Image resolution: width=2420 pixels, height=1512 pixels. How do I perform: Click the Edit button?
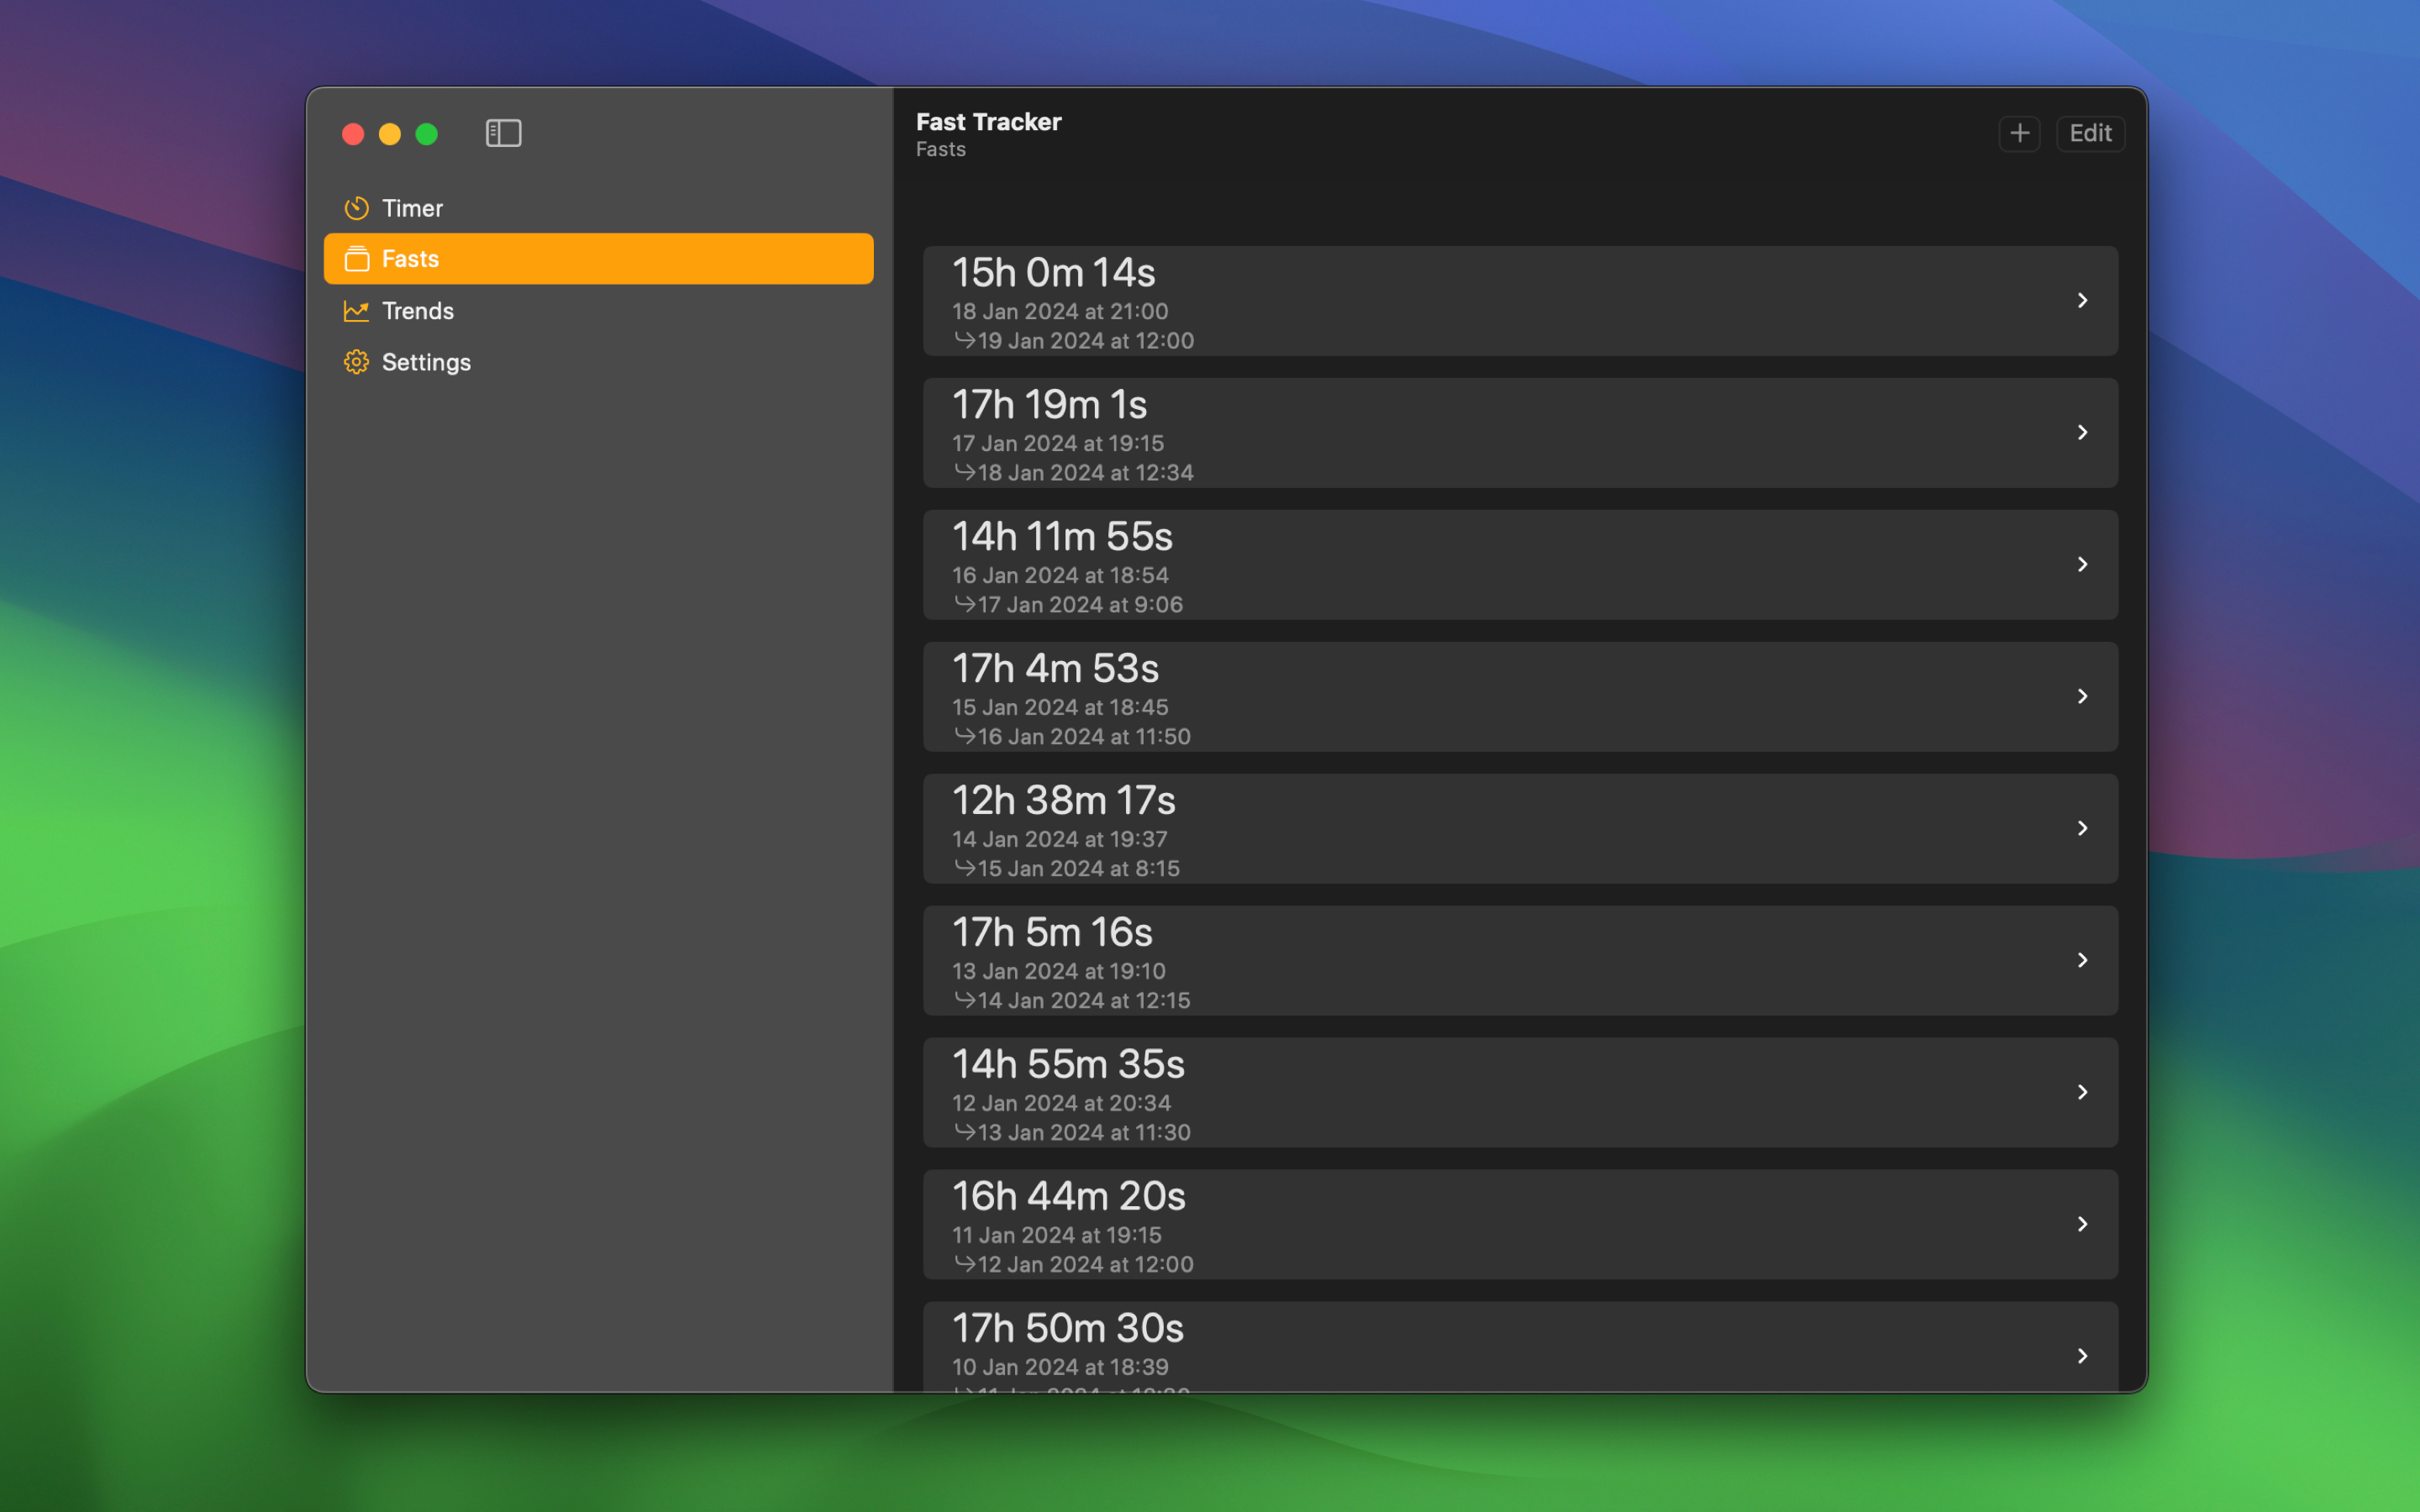[x=2090, y=133]
